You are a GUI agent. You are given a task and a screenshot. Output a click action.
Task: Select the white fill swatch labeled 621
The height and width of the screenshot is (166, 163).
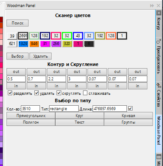click(x=12, y=44)
